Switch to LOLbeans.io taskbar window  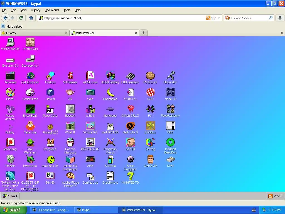coord(51,210)
